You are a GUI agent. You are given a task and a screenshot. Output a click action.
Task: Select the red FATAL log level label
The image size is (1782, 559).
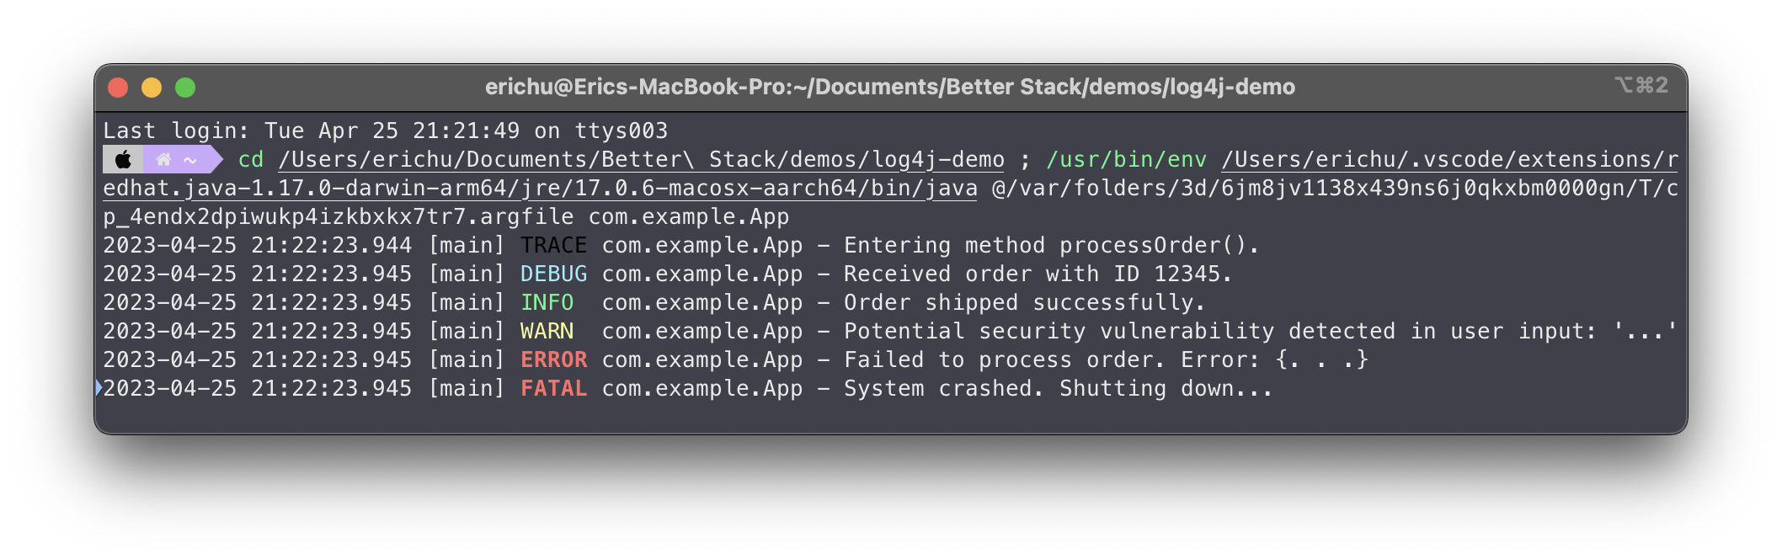[x=553, y=389]
